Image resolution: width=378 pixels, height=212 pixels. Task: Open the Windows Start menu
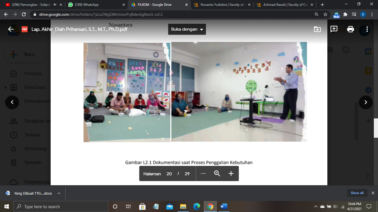[7, 206]
